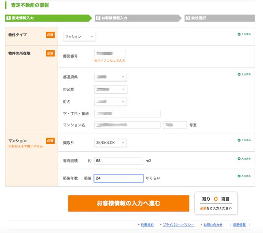The height and width of the screenshot is (233, 263).
Task: Click the 号室 room number field
Action: click(175, 125)
